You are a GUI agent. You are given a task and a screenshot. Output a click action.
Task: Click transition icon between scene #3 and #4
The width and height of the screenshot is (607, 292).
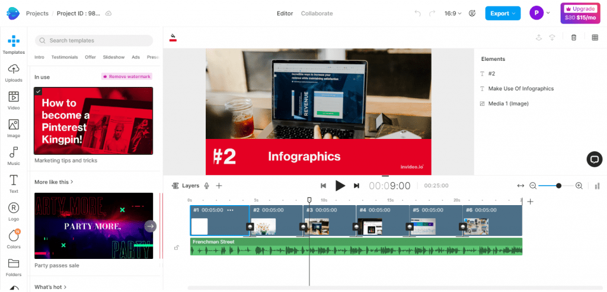(x=356, y=226)
